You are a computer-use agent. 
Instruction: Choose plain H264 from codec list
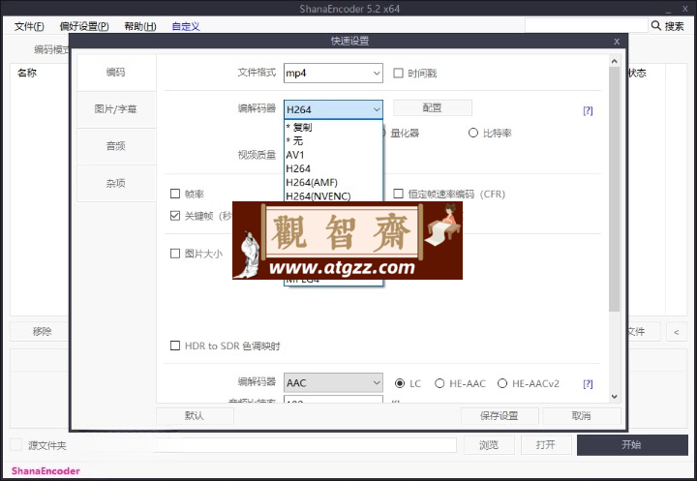333,168
